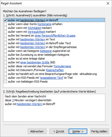Click 'bestimmten Wörtern' in rule description
112x137 pixels.
pos(30,104)
